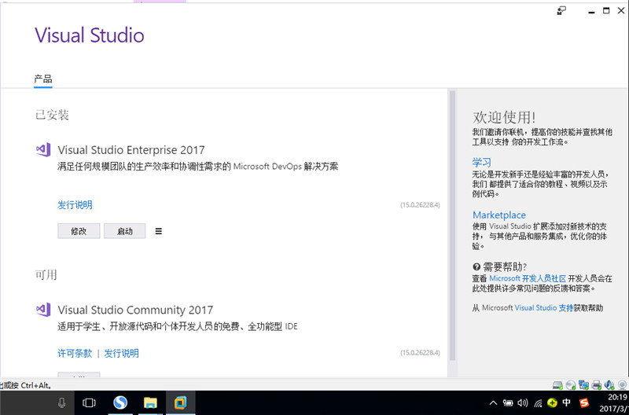Open the Marketplace link

499,215
